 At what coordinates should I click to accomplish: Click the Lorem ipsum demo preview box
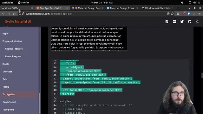tap(89, 39)
